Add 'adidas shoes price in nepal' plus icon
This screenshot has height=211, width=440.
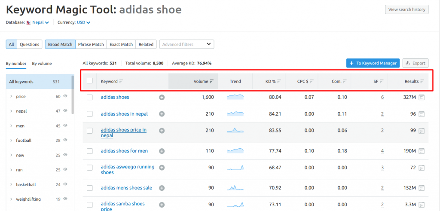coord(162,131)
